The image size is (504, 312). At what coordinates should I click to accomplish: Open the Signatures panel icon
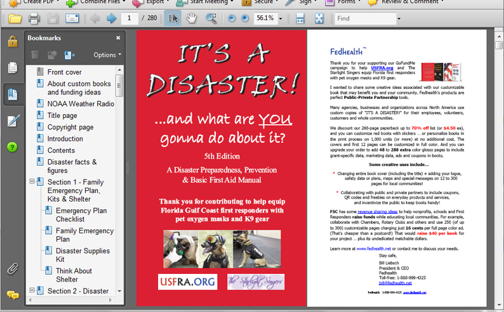(x=13, y=120)
